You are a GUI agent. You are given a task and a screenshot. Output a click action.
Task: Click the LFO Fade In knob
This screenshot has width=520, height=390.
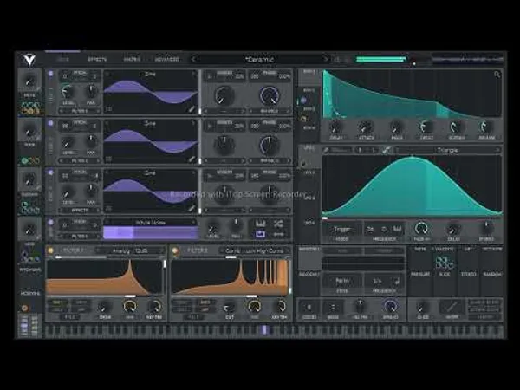coord(421,229)
